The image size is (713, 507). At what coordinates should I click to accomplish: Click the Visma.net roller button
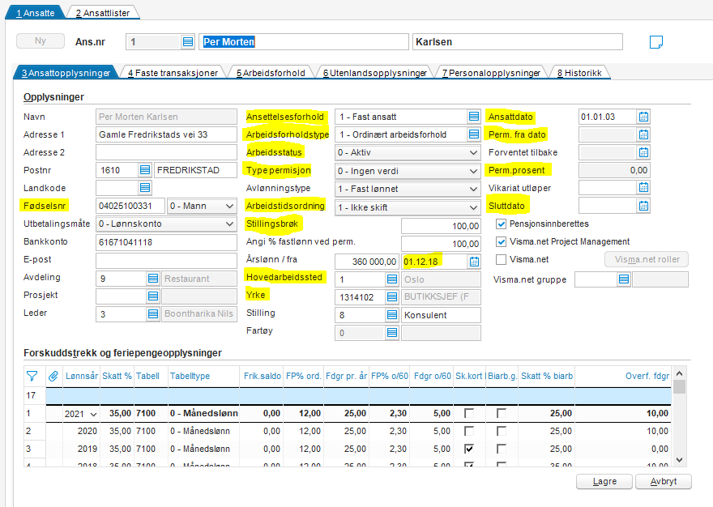tap(647, 259)
